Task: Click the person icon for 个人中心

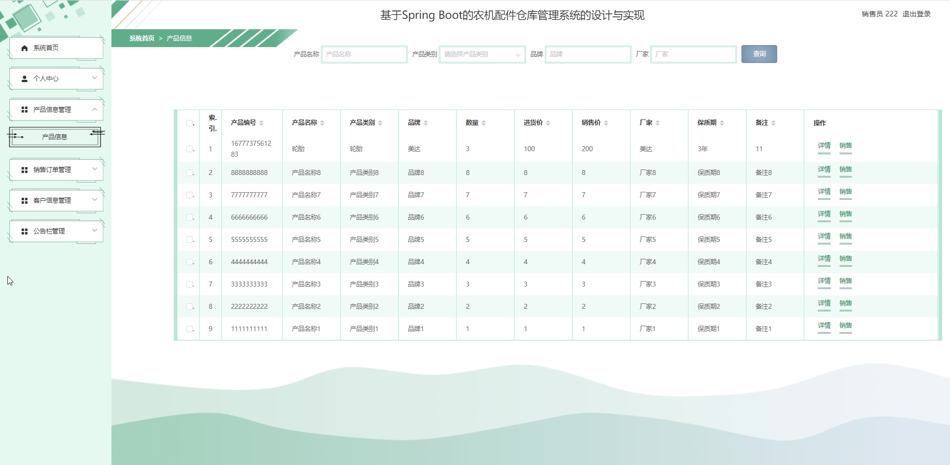Action: click(24, 79)
